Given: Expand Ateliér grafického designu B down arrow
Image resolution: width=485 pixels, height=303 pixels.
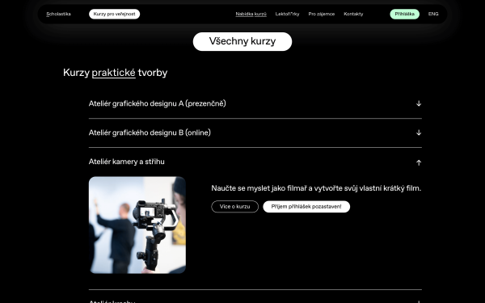Looking at the screenshot, I should coord(419,133).
